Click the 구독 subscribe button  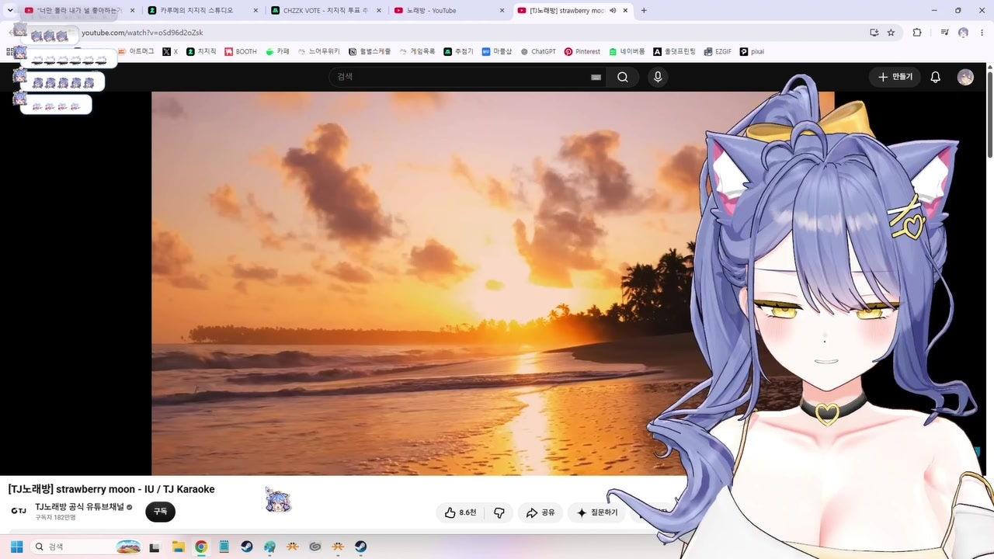tap(160, 512)
